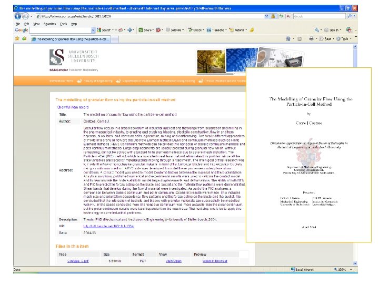Open Google Toolbar search box dropdown
The image size is (379, 284).
click(x=93, y=30)
